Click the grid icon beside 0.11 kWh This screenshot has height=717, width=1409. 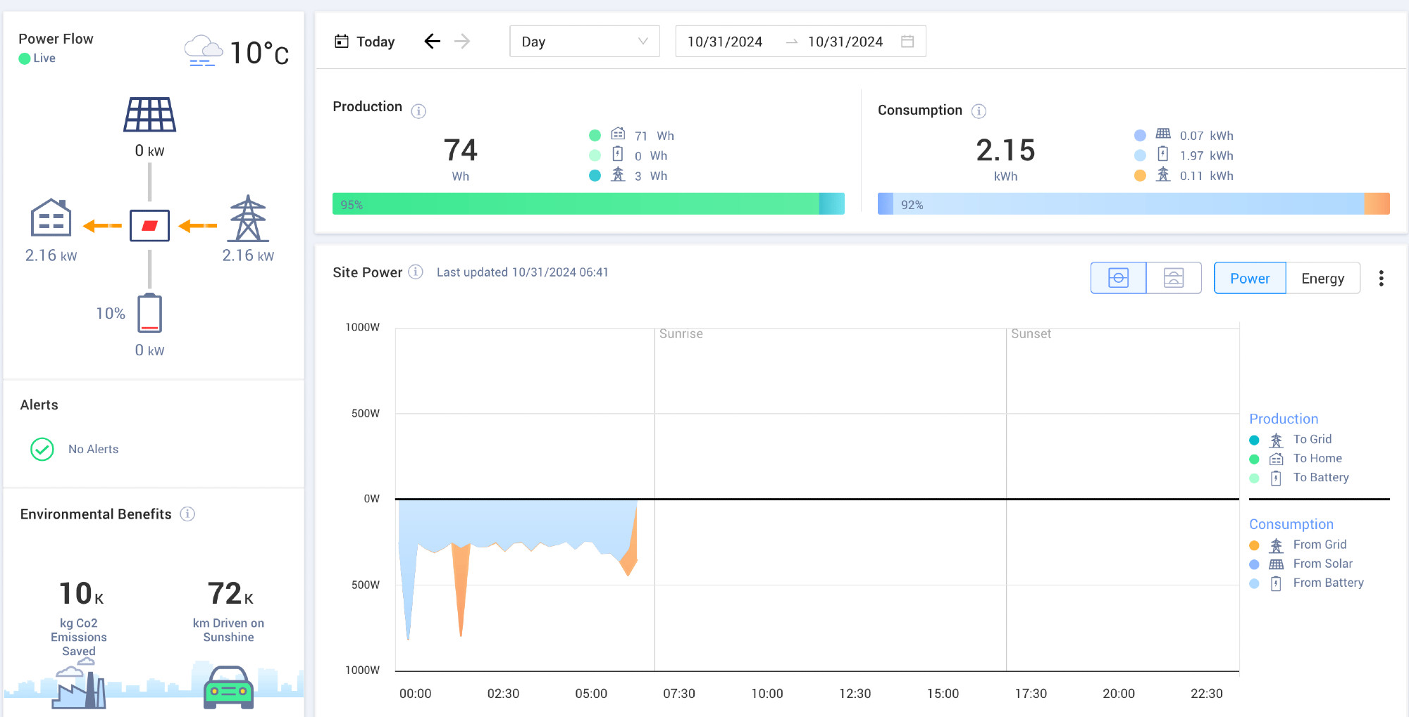[x=1163, y=175]
